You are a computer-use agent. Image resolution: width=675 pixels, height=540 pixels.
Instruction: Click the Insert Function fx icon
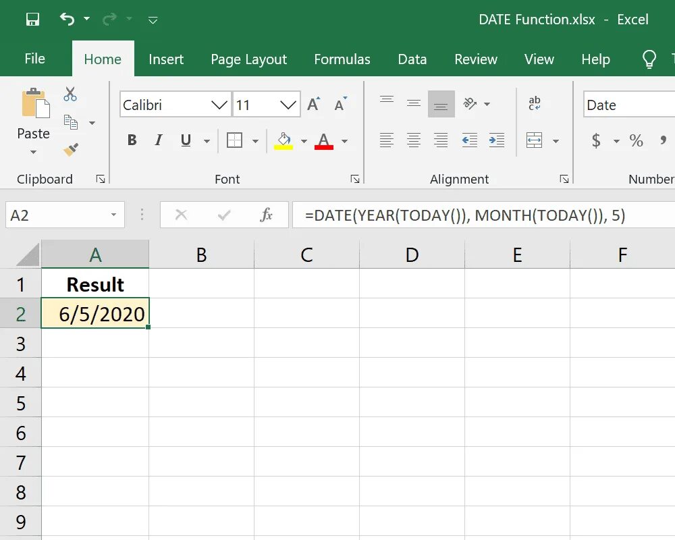267,215
